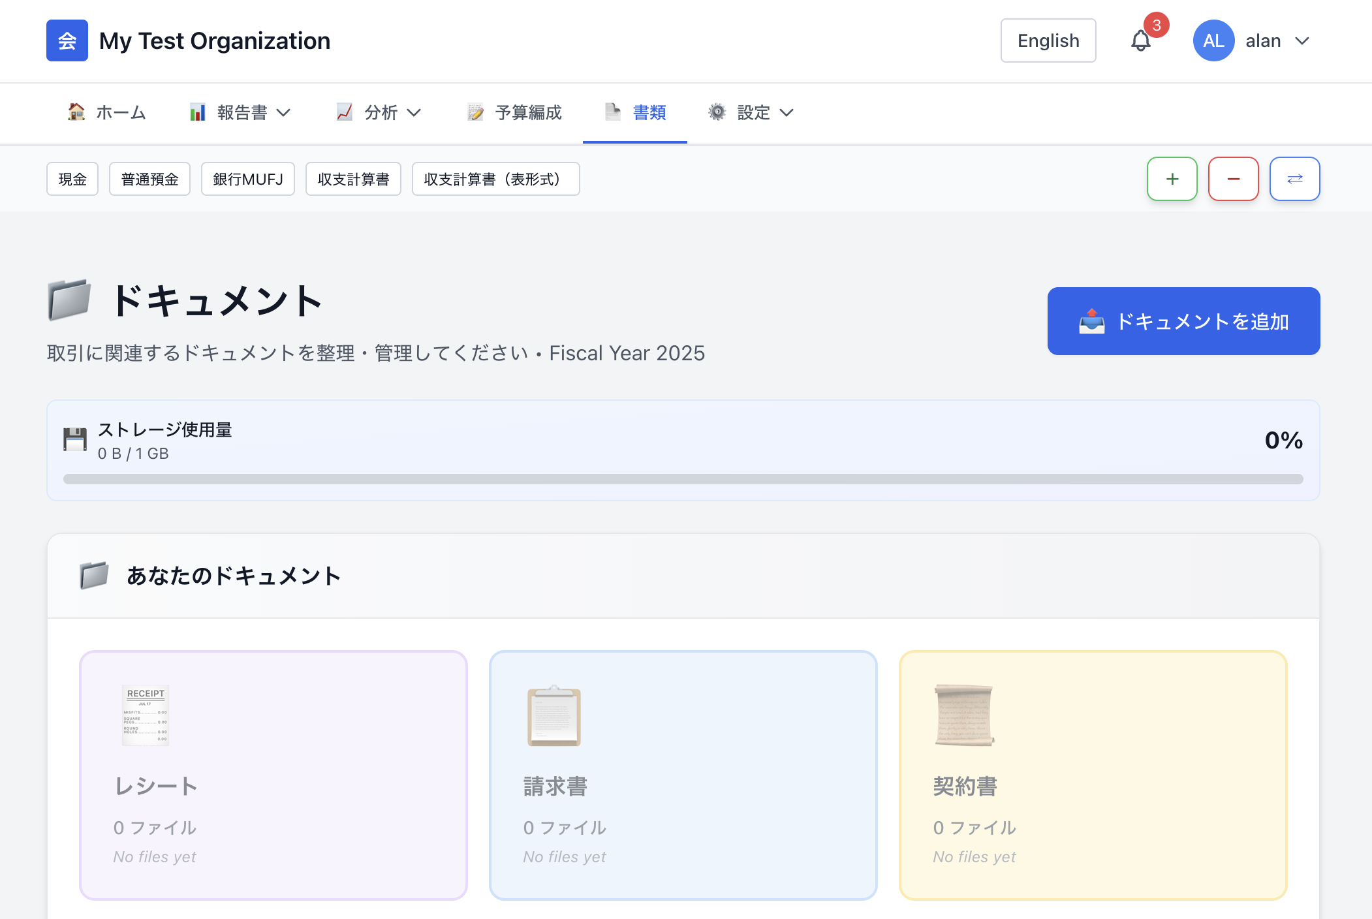Click the 会 organization logo icon
This screenshot has height=919, width=1372.
pyautogui.click(x=67, y=40)
